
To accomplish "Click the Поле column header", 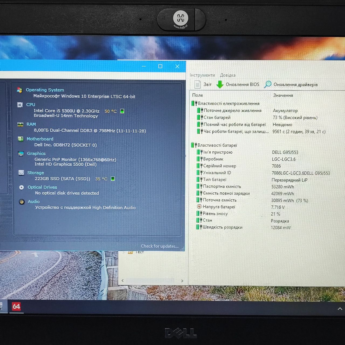I will coord(198,95).
